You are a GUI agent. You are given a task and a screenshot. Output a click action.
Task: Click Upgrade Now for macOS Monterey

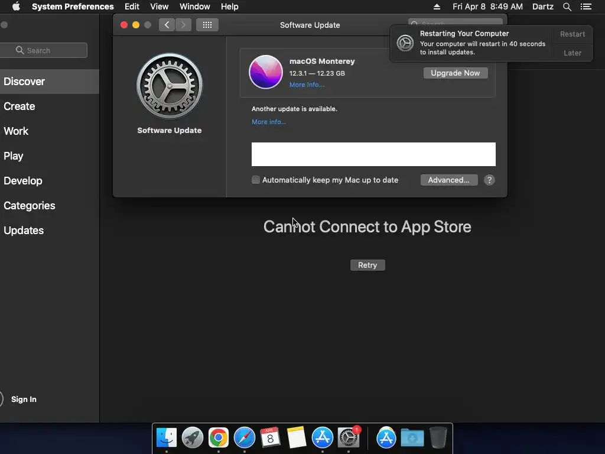[x=456, y=73]
